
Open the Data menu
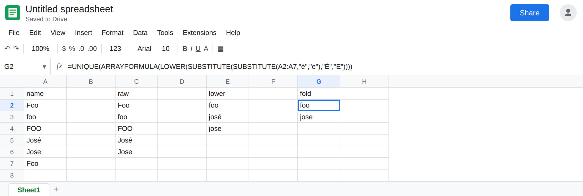140,33
